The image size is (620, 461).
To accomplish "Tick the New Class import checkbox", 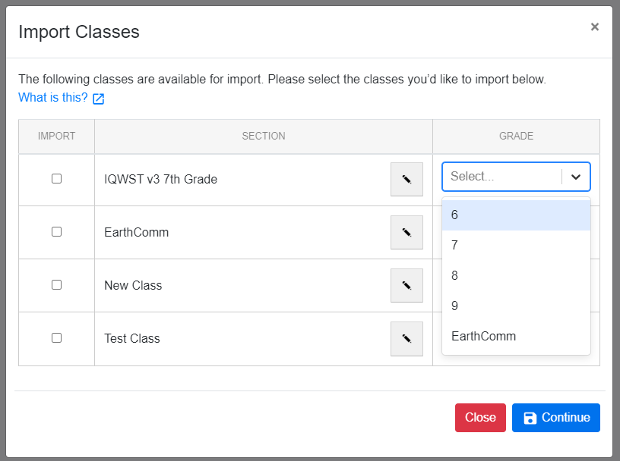I will pos(56,285).
